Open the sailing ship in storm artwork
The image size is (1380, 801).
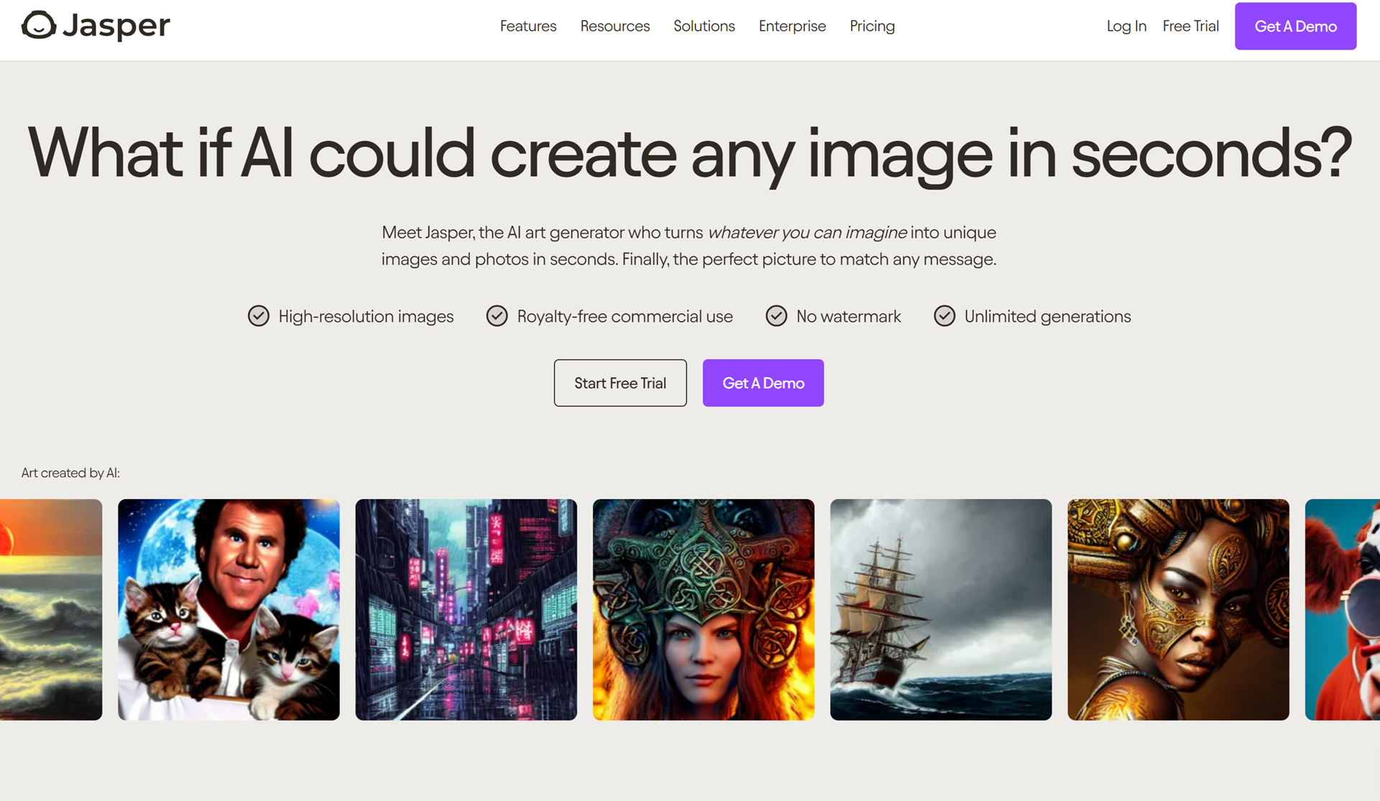point(941,610)
